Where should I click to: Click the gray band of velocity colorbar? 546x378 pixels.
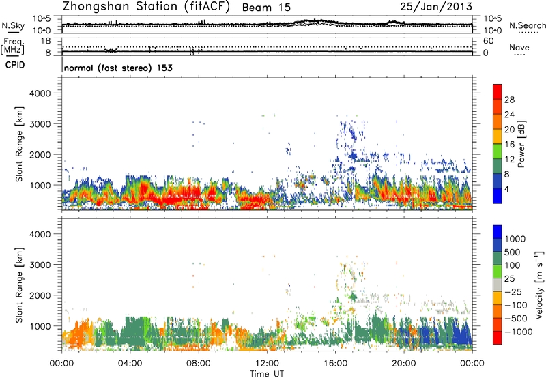[x=498, y=285]
